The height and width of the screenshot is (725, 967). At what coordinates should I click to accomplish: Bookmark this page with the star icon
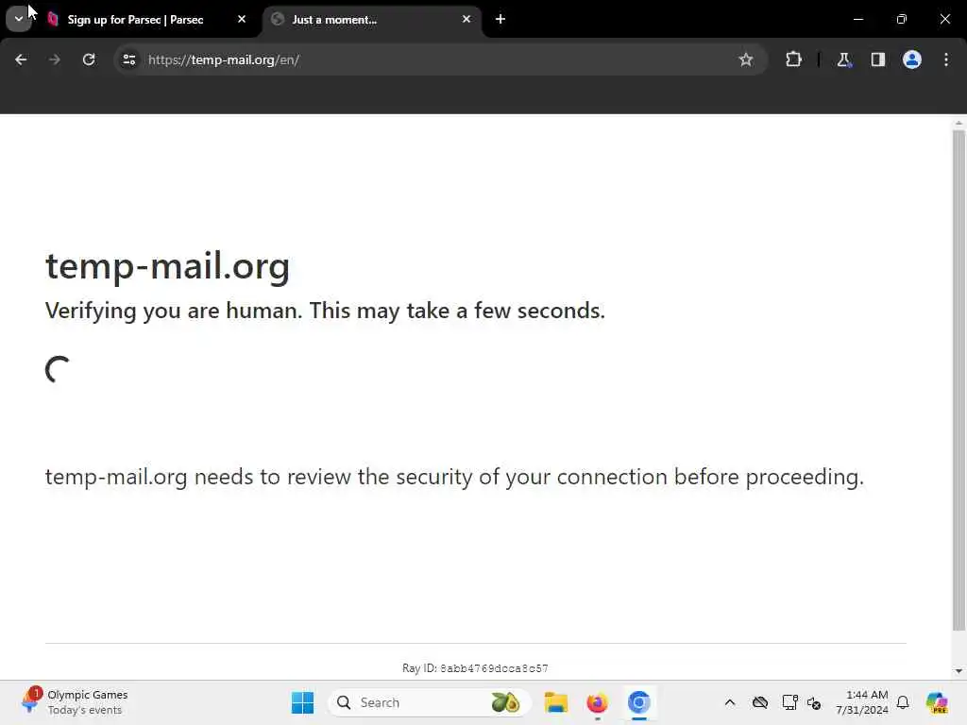746,59
